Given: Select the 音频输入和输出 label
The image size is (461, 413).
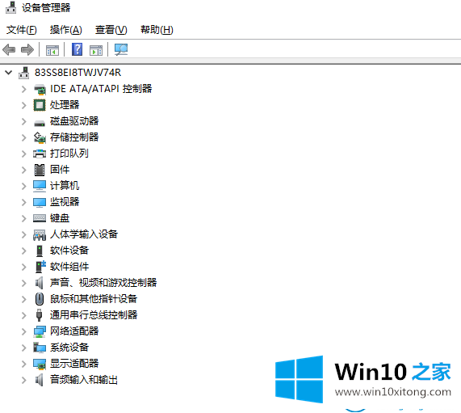Looking at the screenshot, I should click(x=84, y=380).
